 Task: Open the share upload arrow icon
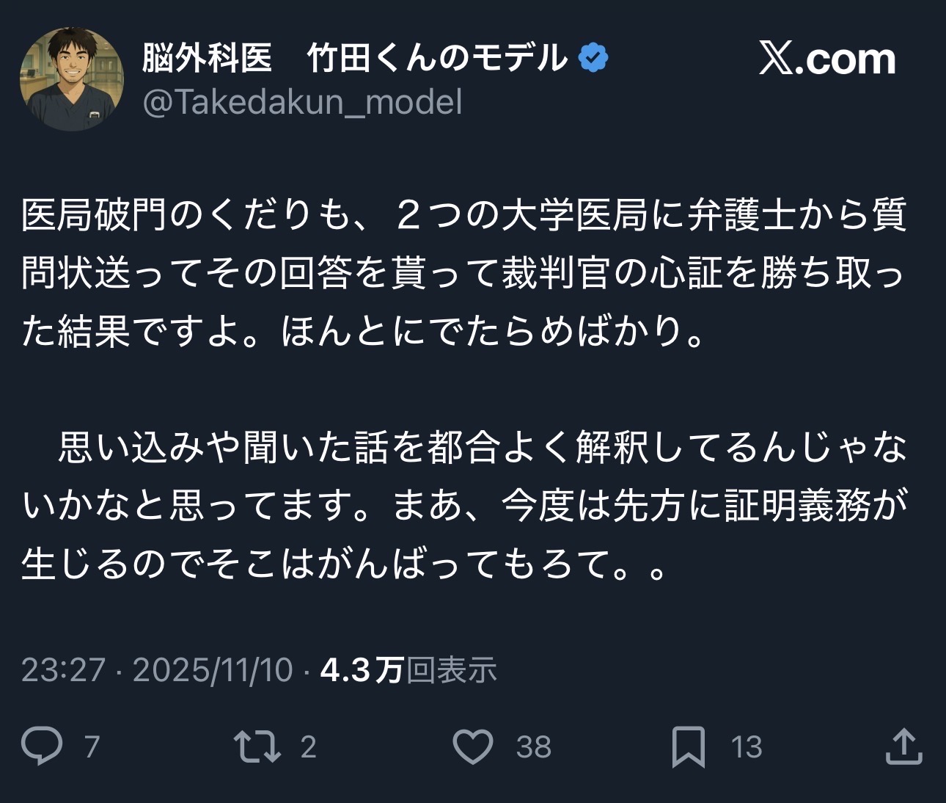pyautogui.click(x=903, y=746)
